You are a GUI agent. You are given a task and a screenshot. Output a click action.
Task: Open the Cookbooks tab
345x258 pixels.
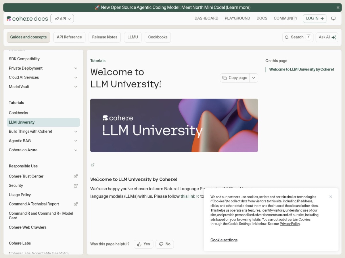pos(158,37)
